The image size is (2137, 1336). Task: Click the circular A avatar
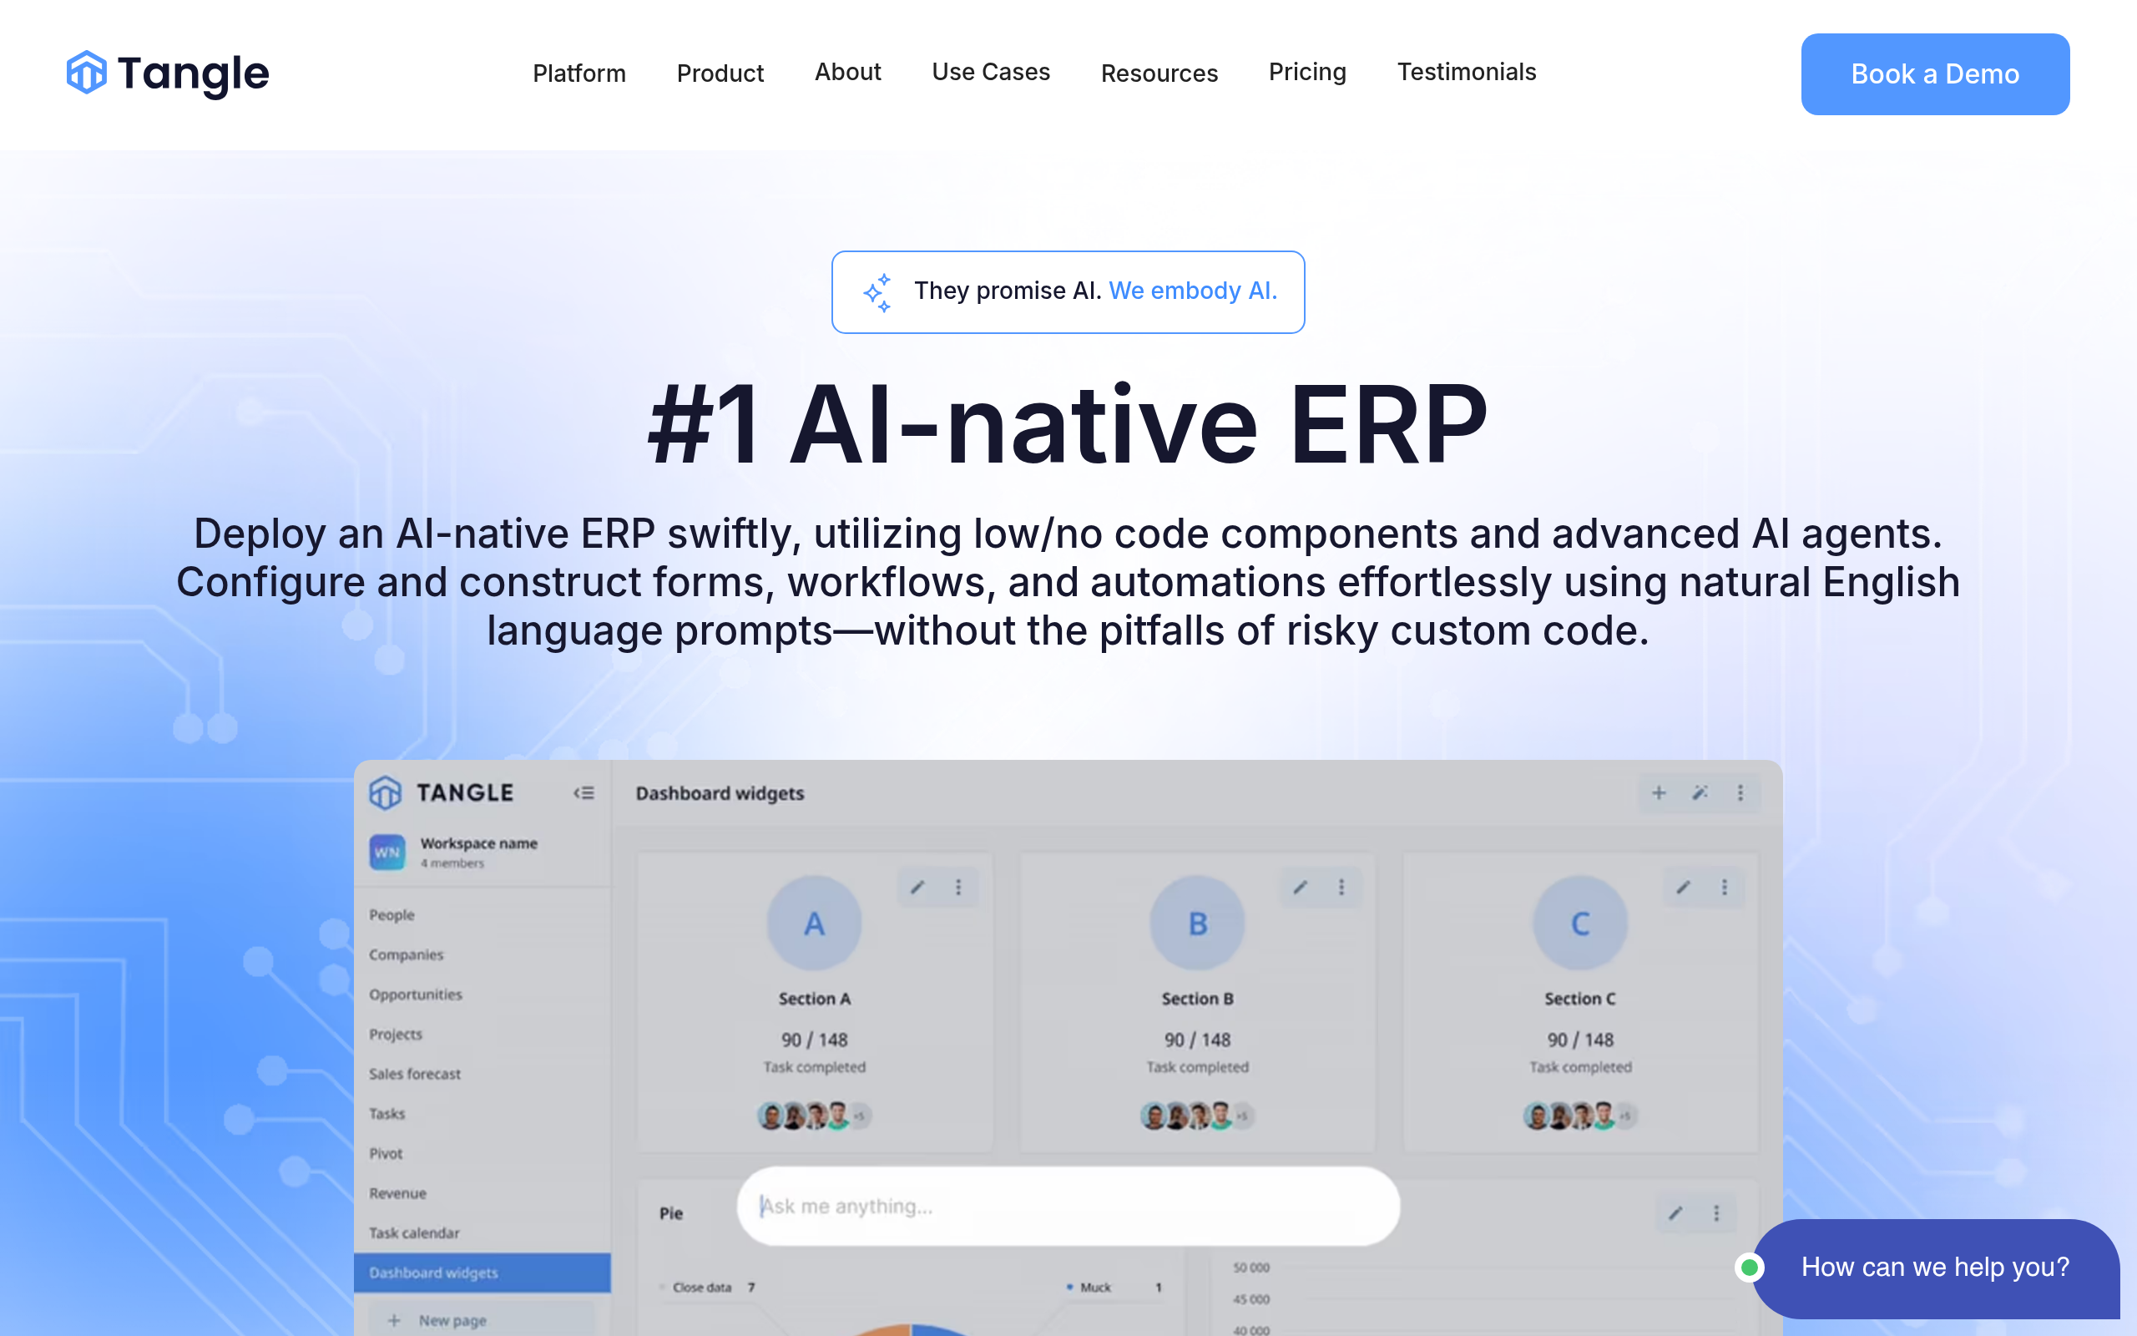point(814,924)
